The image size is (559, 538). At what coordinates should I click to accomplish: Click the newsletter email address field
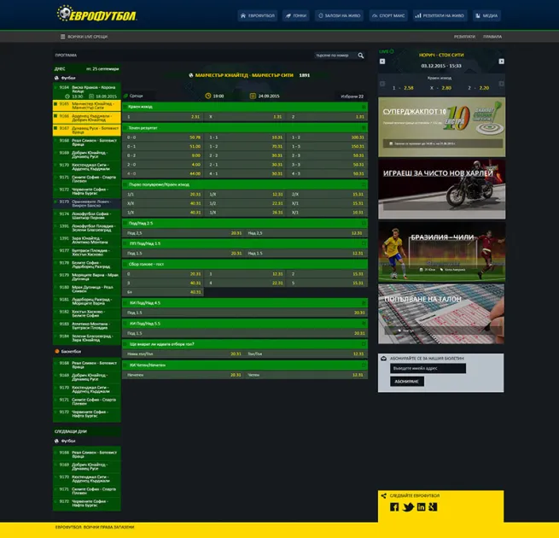point(428,369)
